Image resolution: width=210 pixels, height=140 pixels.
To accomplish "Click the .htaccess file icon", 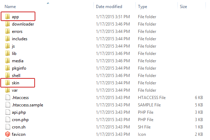I will [8, 98].
